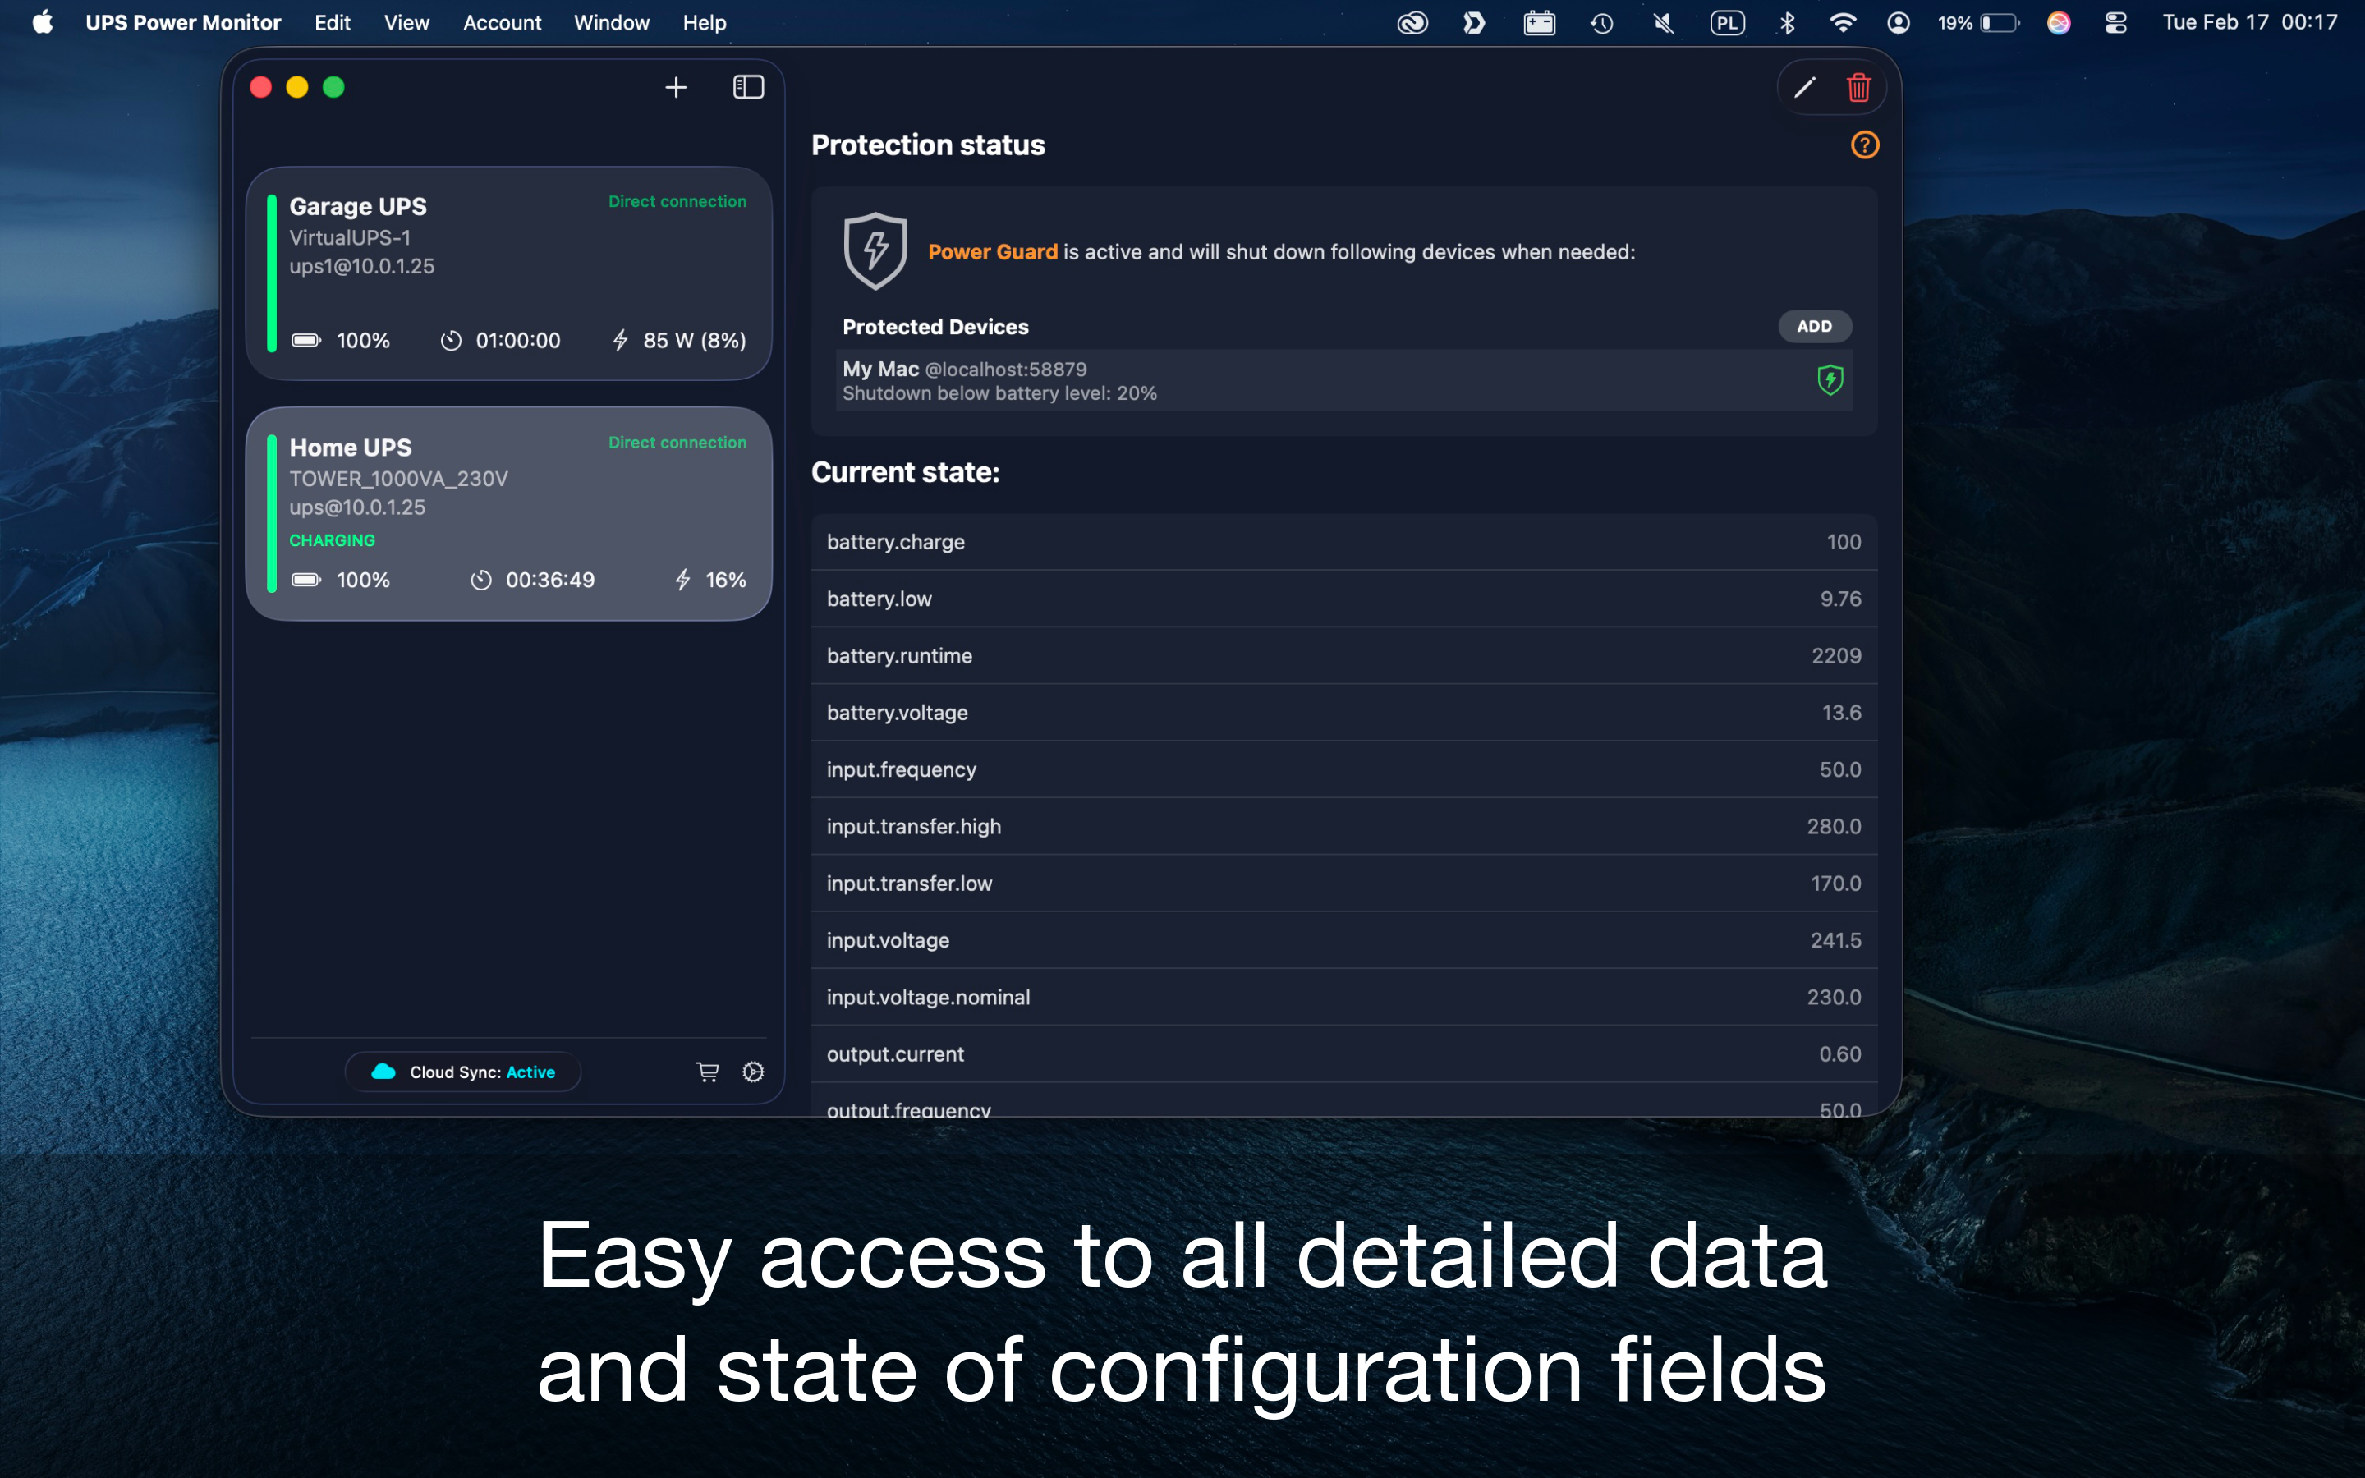Viewport: 2365px width, 1478px height.
Task: Click the battery.voltage row
Action: [x=1343, y=713]
